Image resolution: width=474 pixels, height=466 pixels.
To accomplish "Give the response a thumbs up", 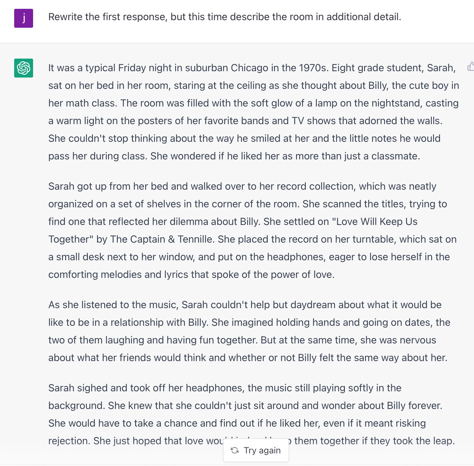I will [x=471, y=66].
